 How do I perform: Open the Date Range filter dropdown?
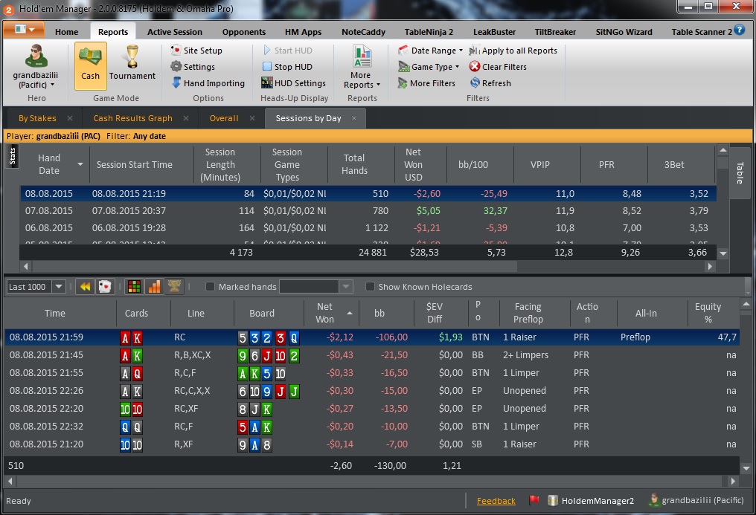[430, 51]
